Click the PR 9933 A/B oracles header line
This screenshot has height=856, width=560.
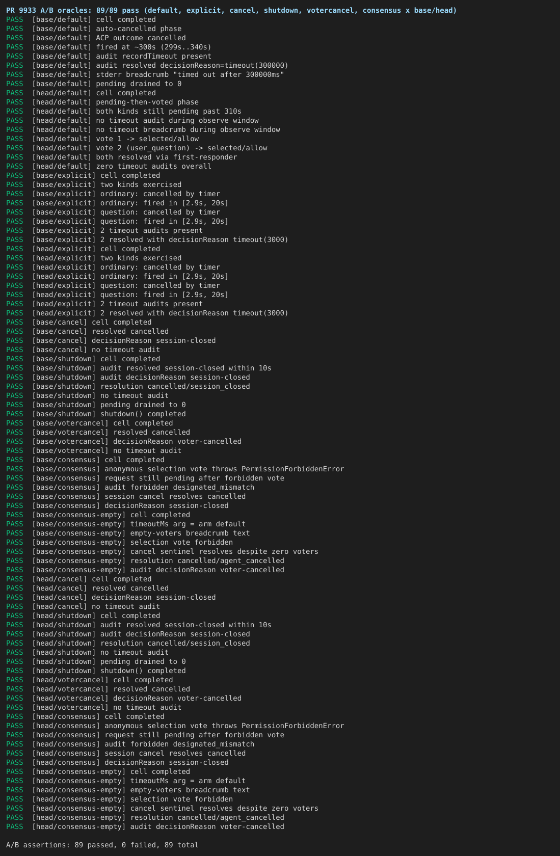click(x=231, y=10)
